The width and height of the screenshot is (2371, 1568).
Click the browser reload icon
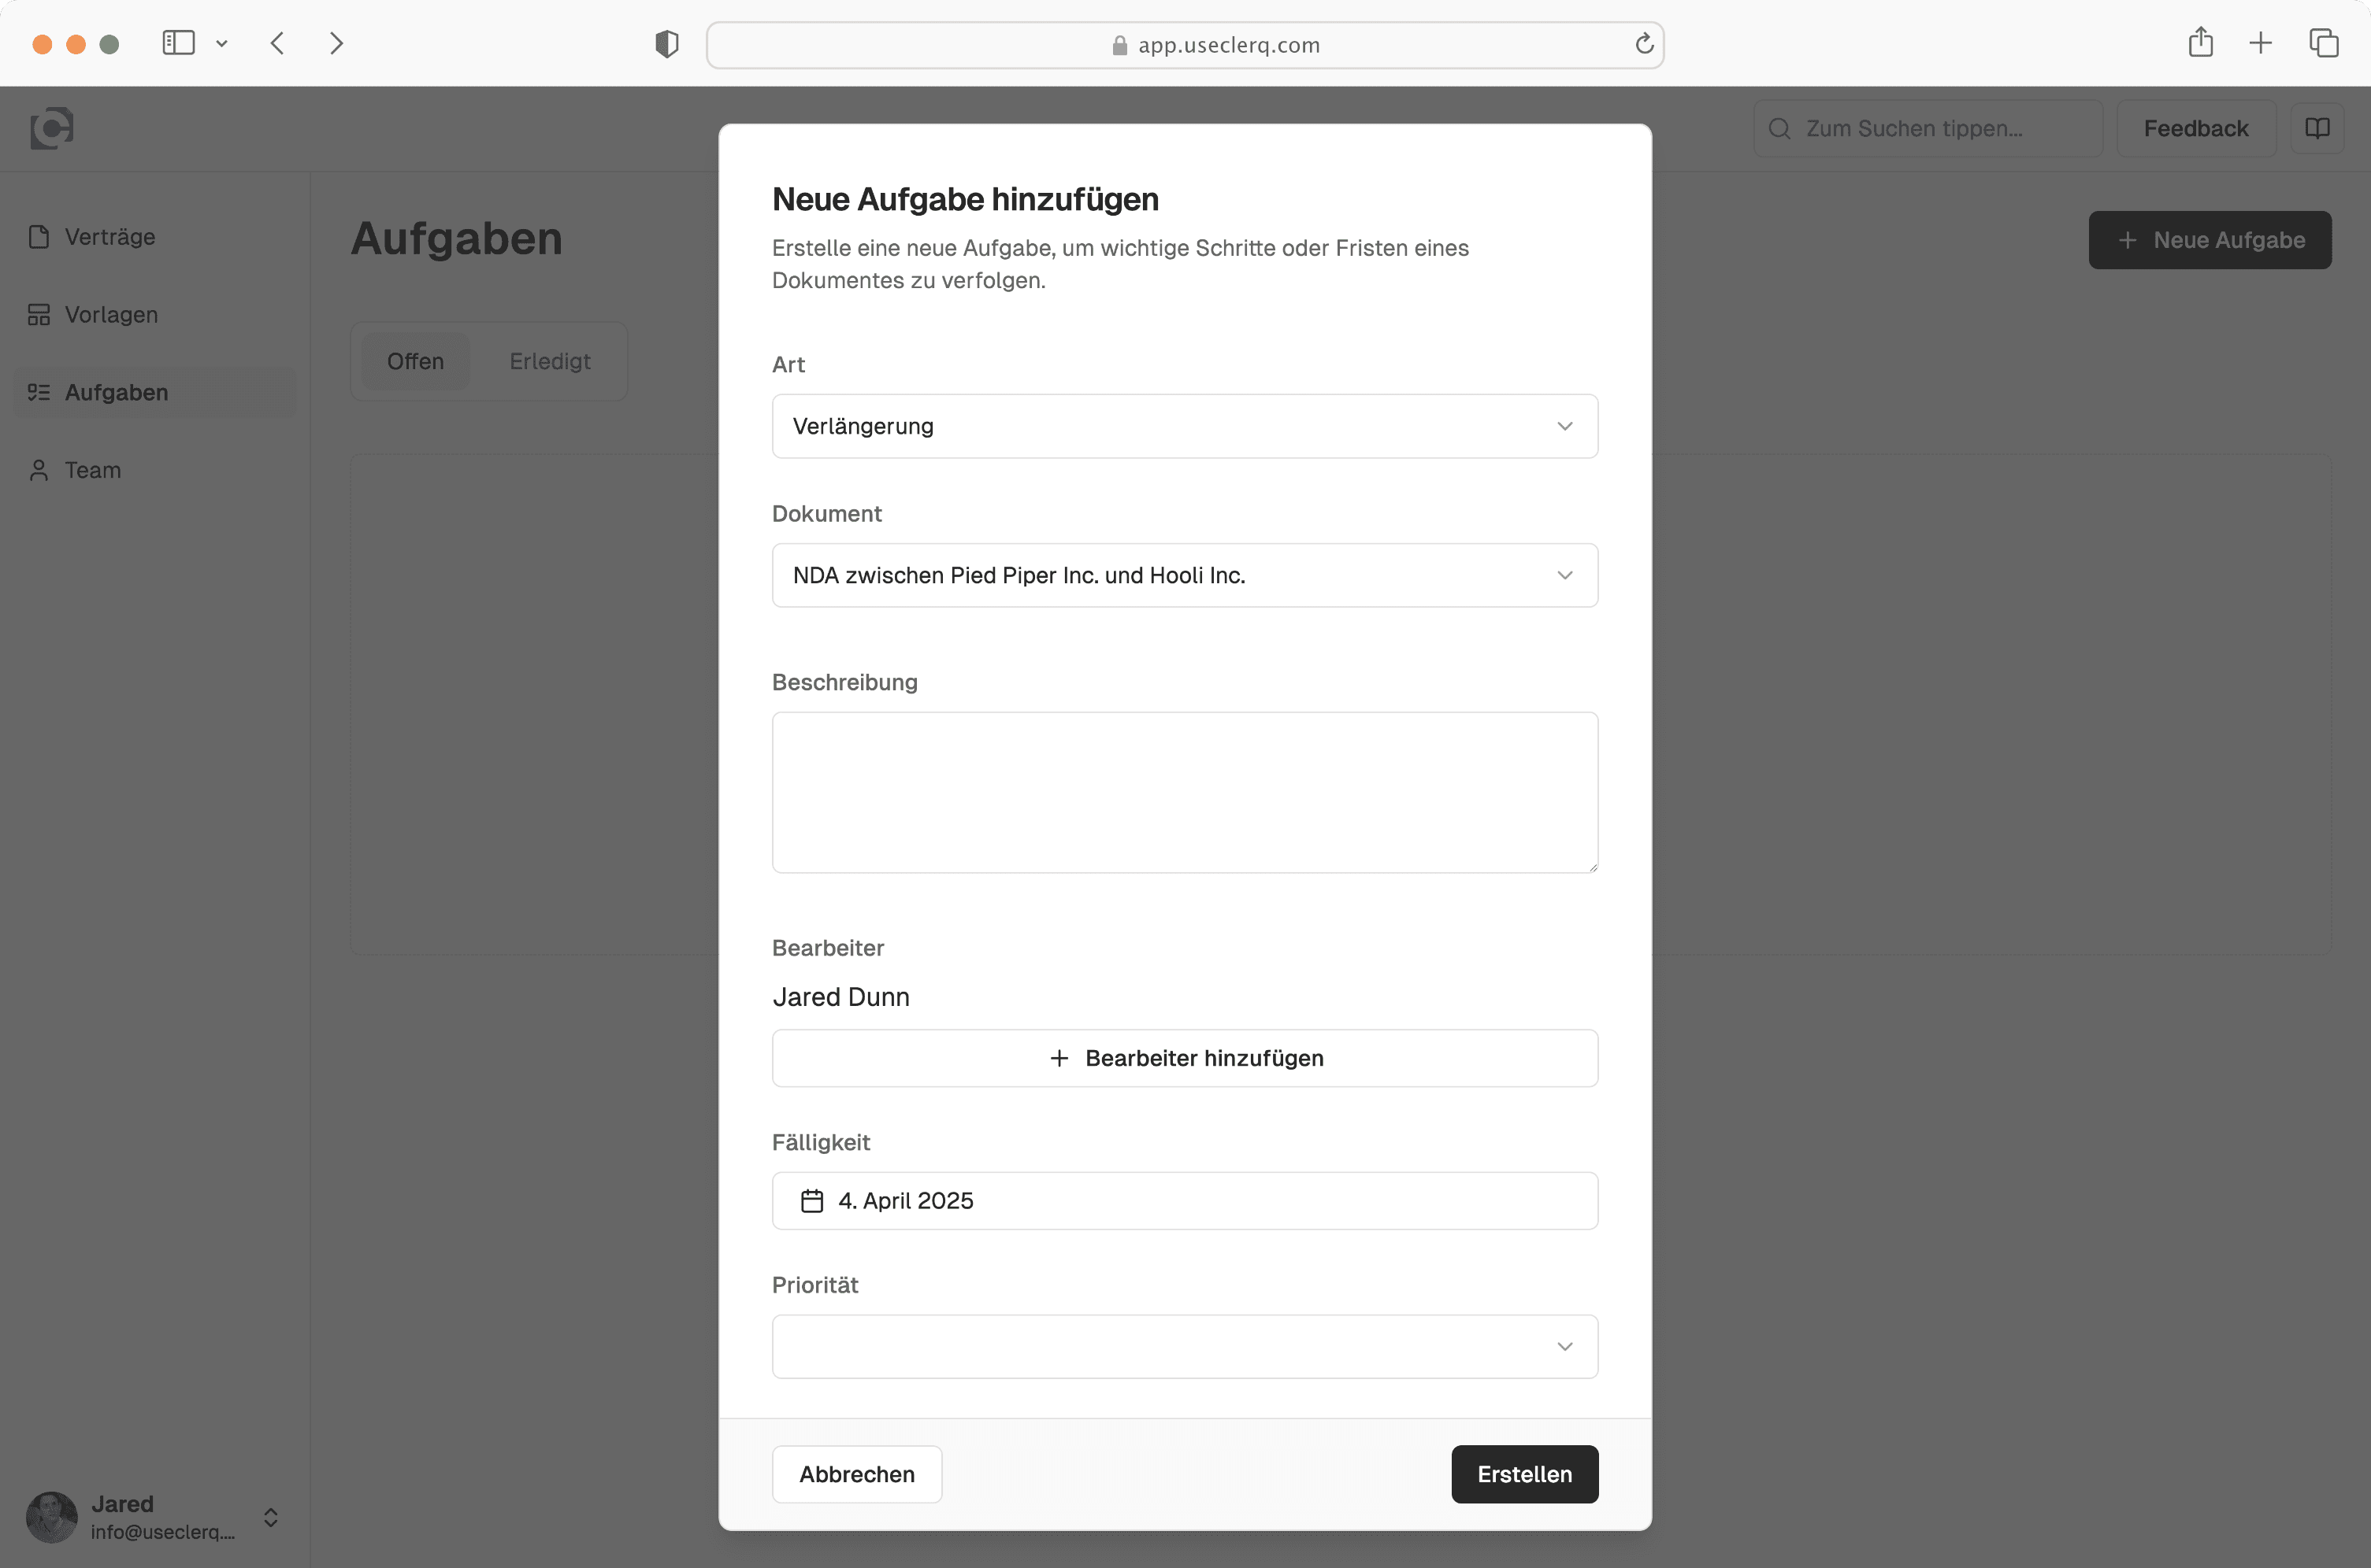1644,44
